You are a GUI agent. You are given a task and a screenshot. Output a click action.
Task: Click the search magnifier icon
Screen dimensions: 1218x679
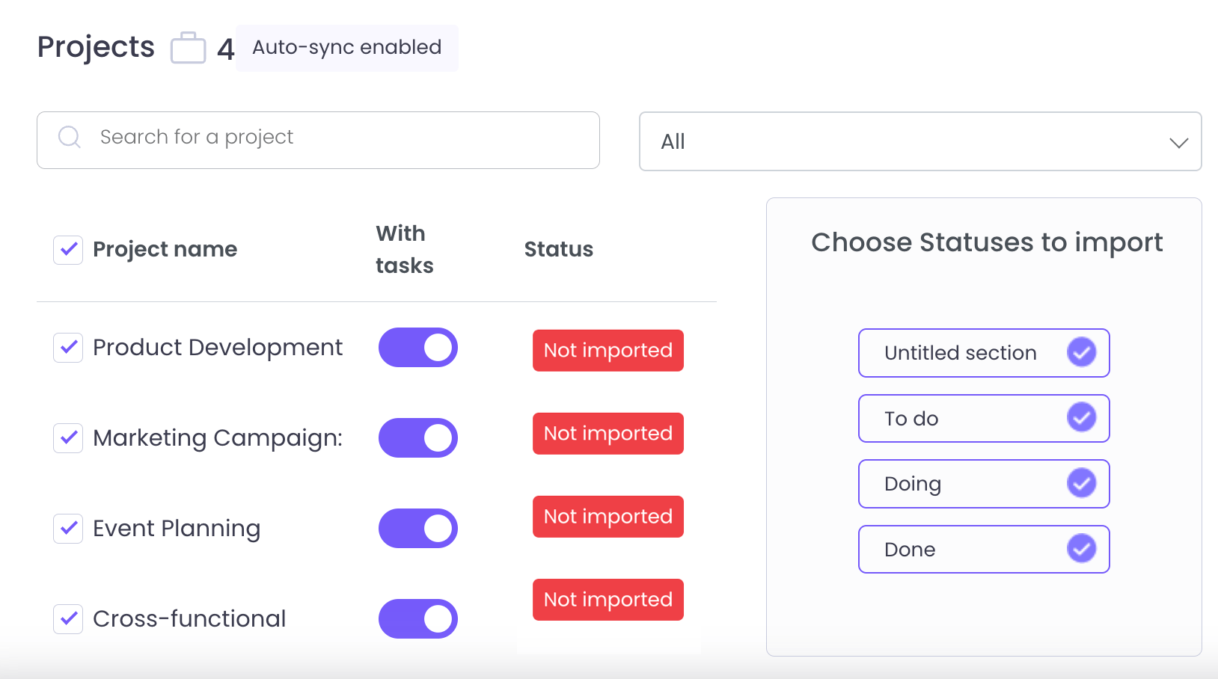tap(70, 137)
